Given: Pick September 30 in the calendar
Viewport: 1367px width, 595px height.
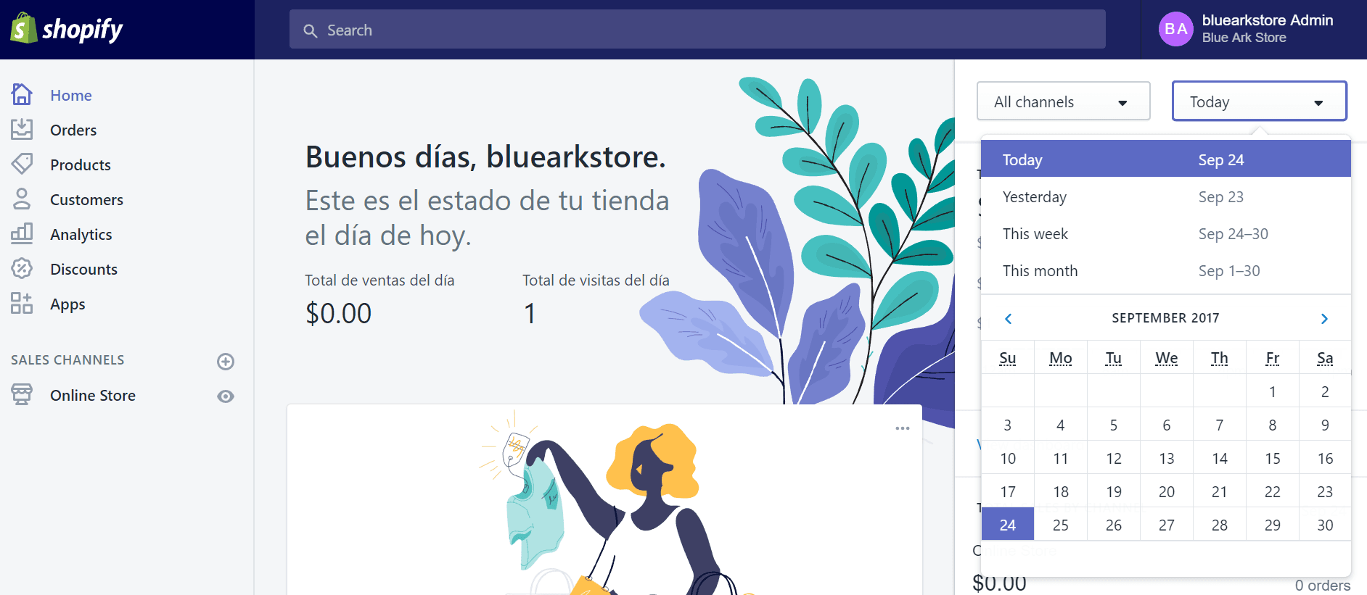Looking at the screenshot, I should click(1325, 524).
